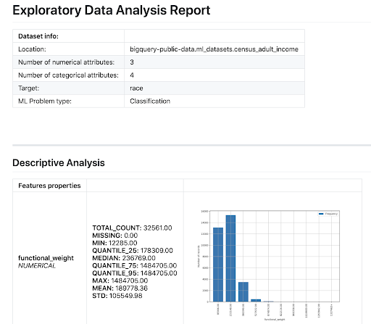Select the bigquery-public-data location value
The height and width of the screenshot is (324, 371).
[214, 49]
